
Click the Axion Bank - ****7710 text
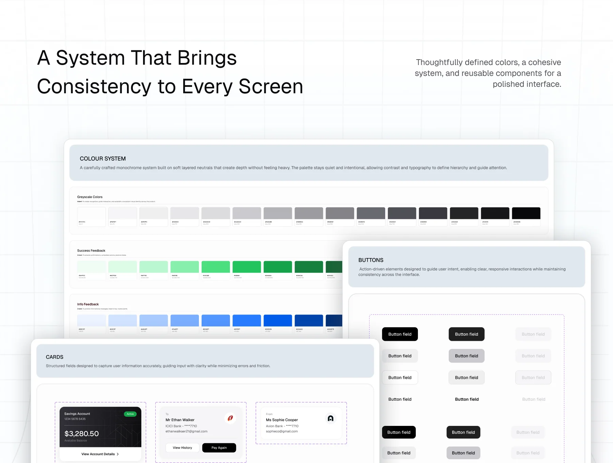[x=282, y=426]
